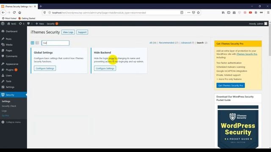Go back using browser back arrow
Viewport: 271px width, 152px height.
click(3, 12)
